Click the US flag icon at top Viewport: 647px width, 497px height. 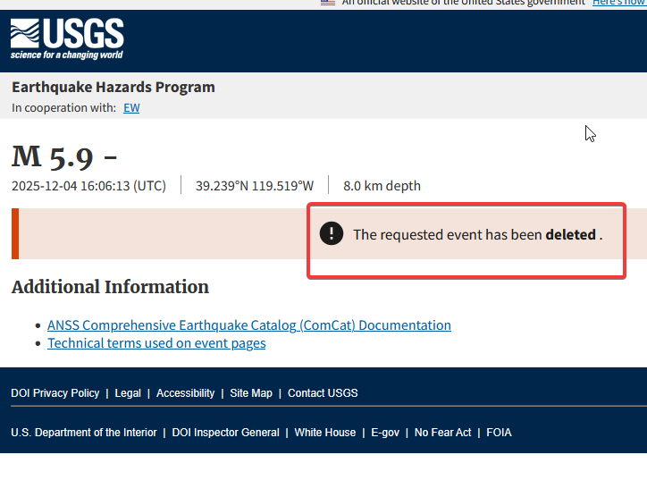tap(328, 3)
